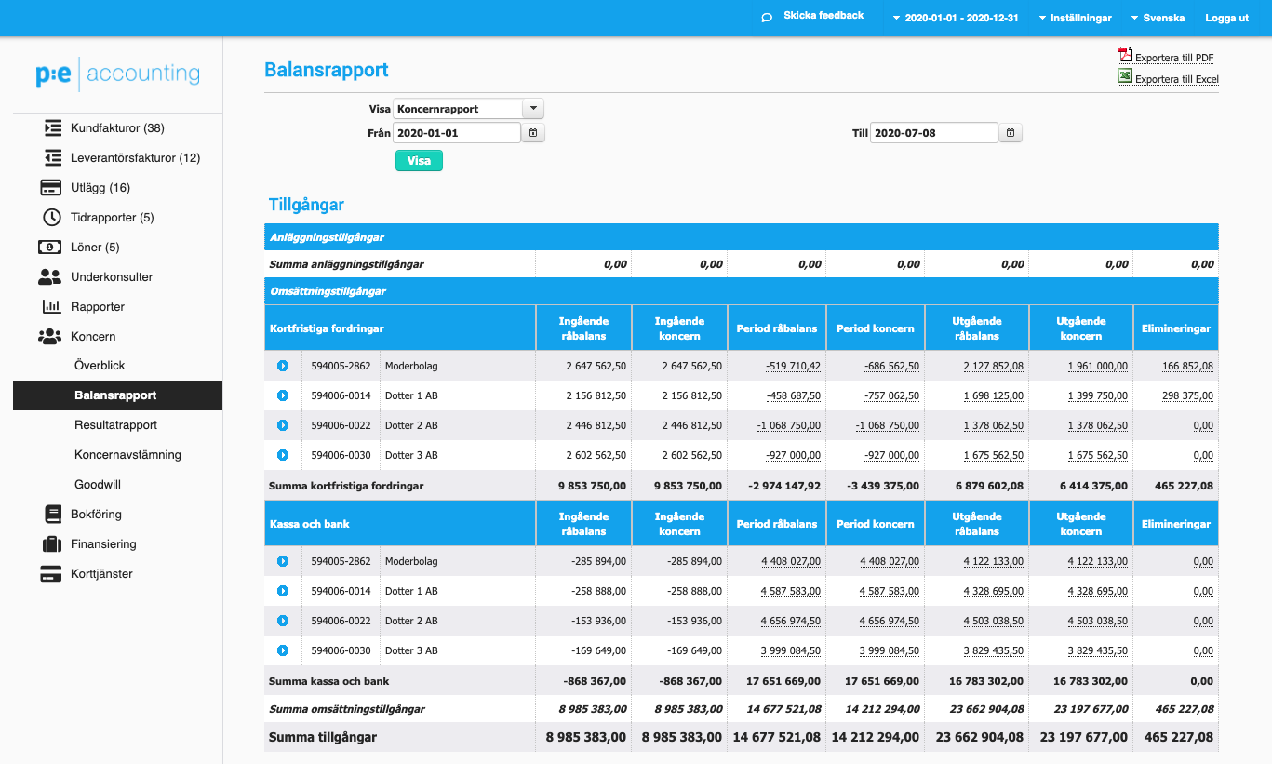
Task: Click the p:e accounting logo
Action: 117,74
